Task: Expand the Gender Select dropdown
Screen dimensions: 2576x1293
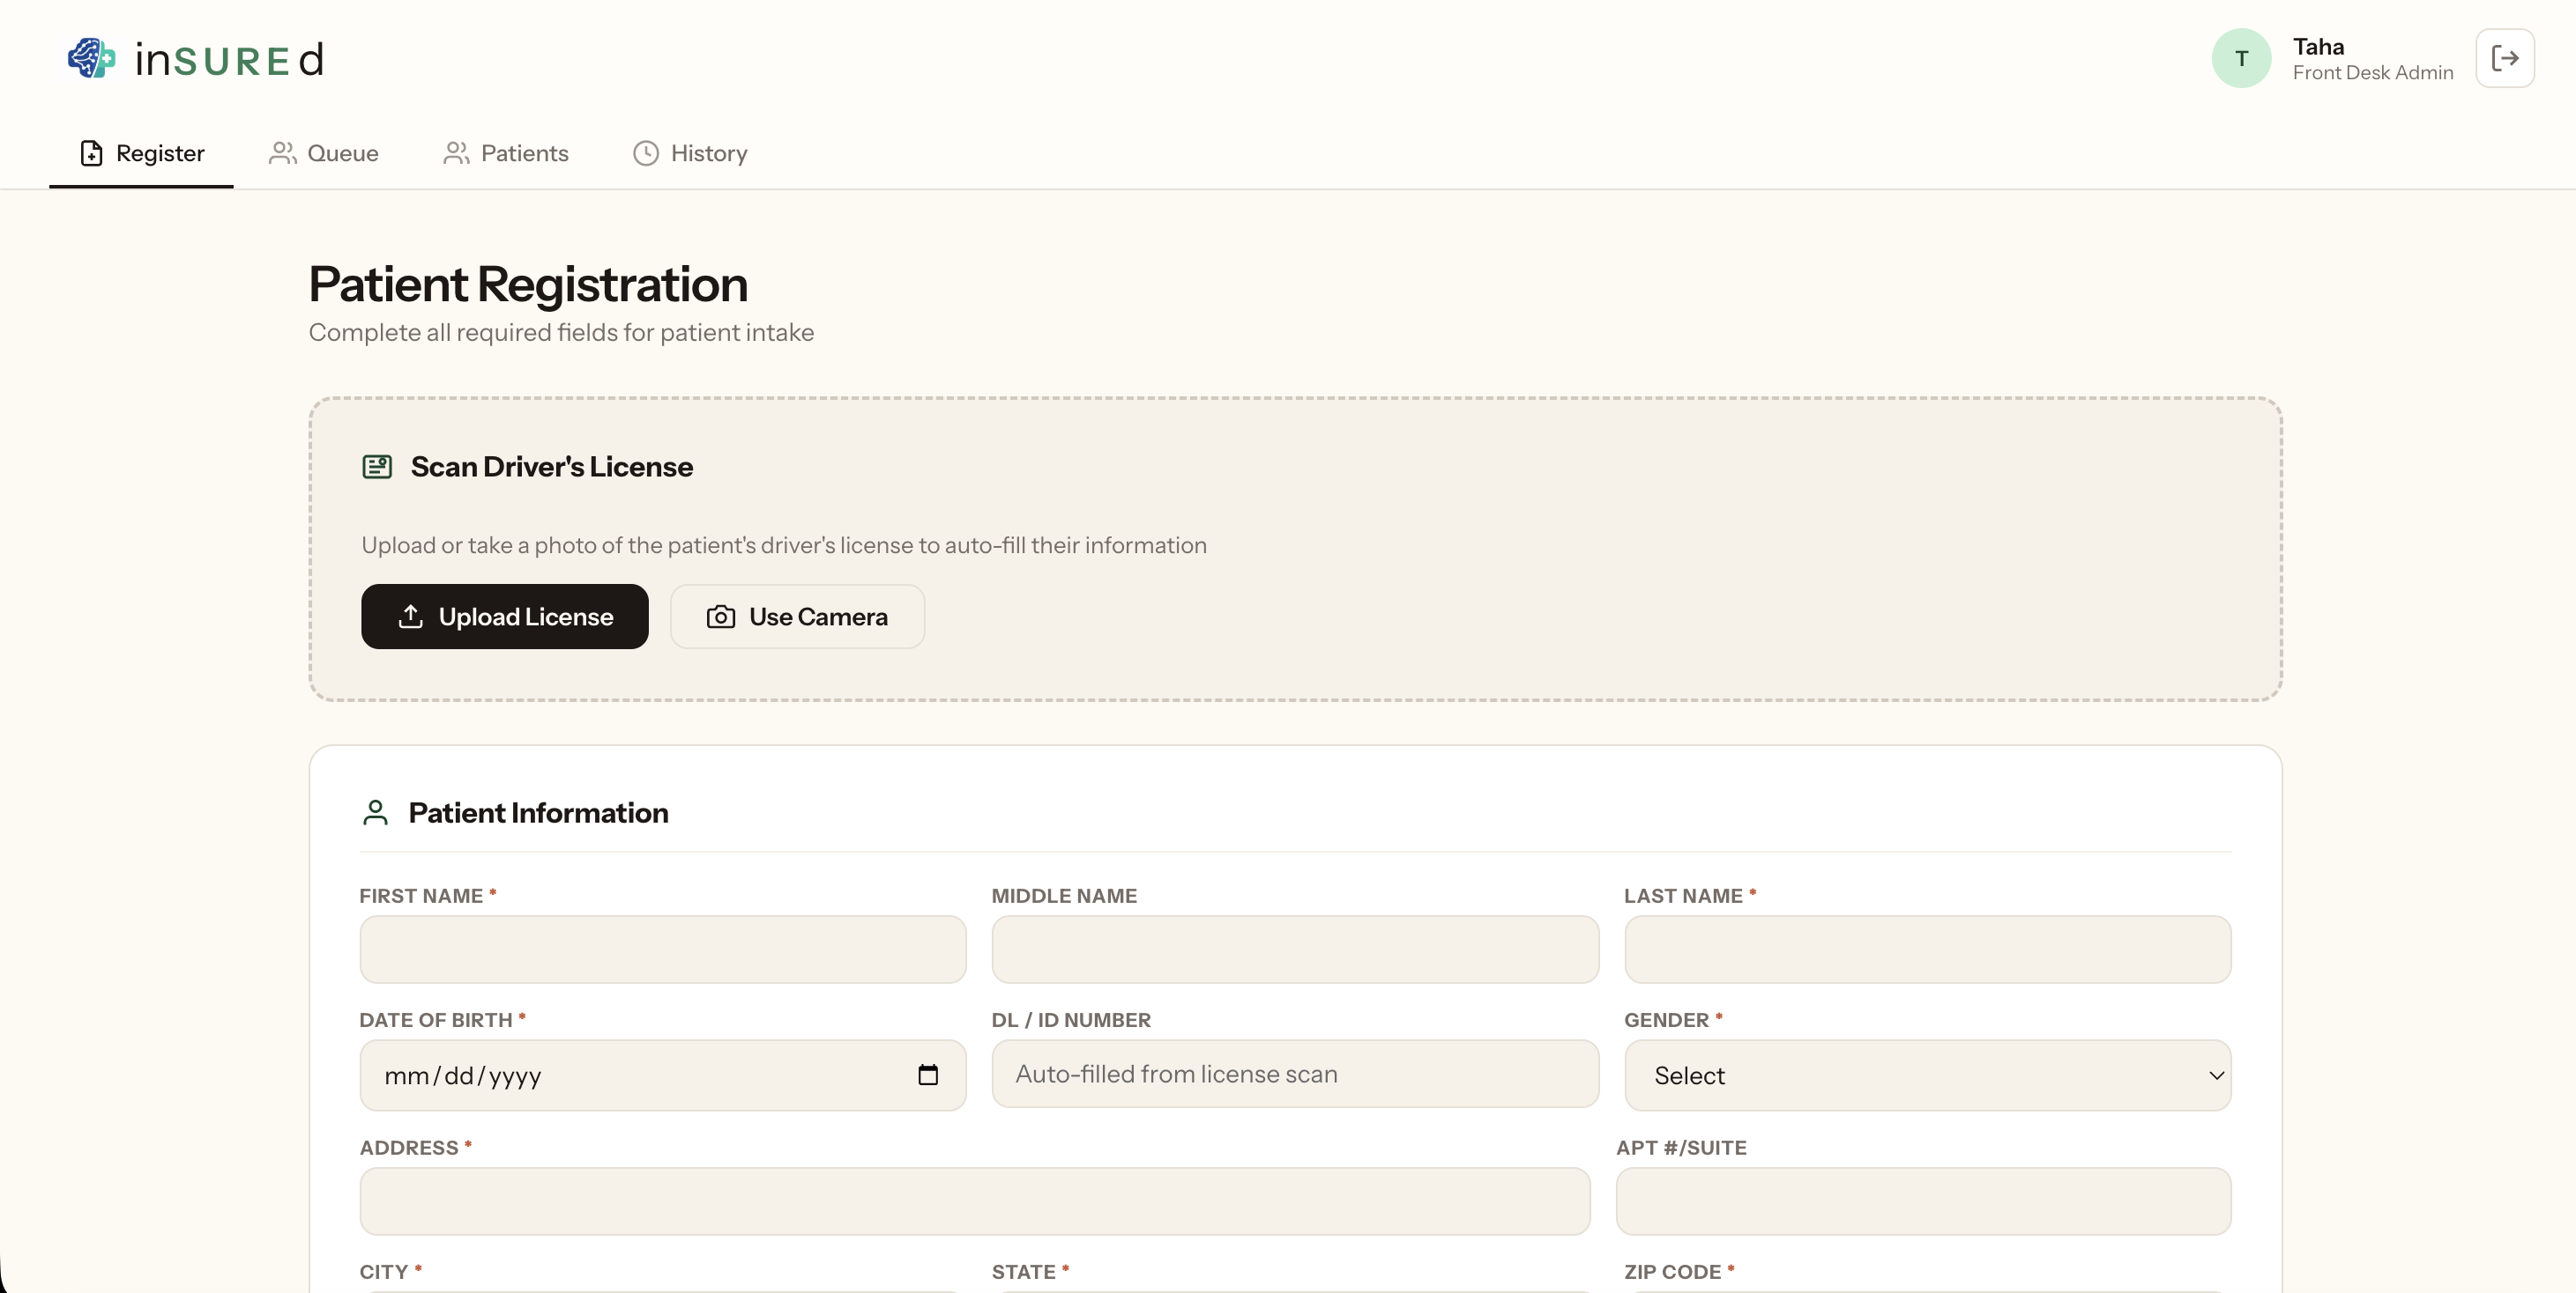Action: pyautogui.click(x=1927, y=1075)
